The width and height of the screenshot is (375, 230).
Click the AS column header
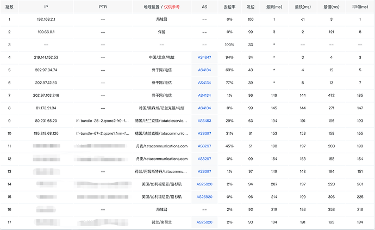(x=204, y=7)
